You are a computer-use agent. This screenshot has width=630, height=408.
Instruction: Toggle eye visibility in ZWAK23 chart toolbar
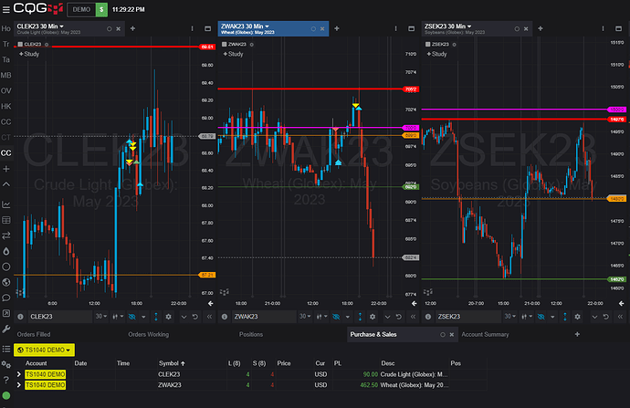pyautogui.click(x=336, y=317)
